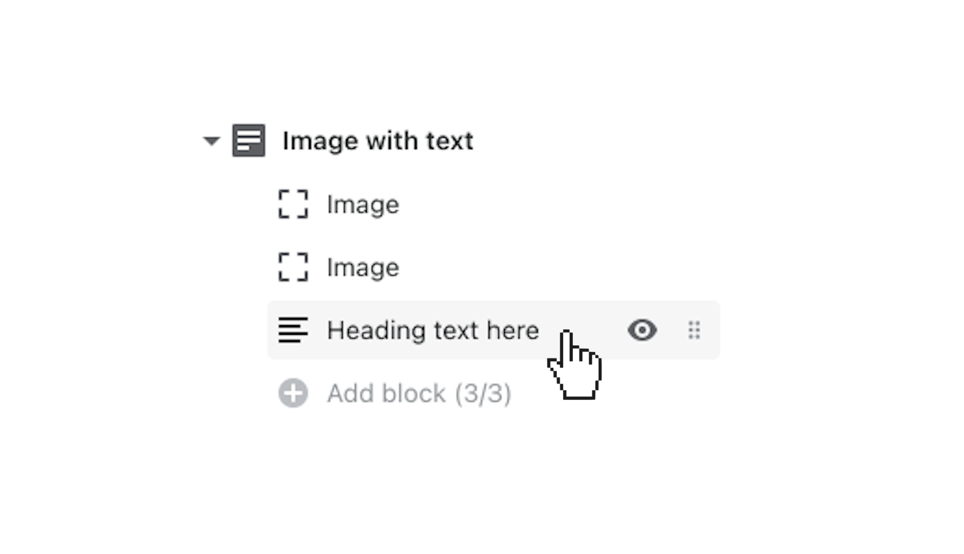
Task: Open the Heading text here block
Action: [x=433, y=331]
